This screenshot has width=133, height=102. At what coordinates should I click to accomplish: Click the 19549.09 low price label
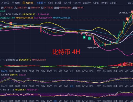[x=91, y=48]
